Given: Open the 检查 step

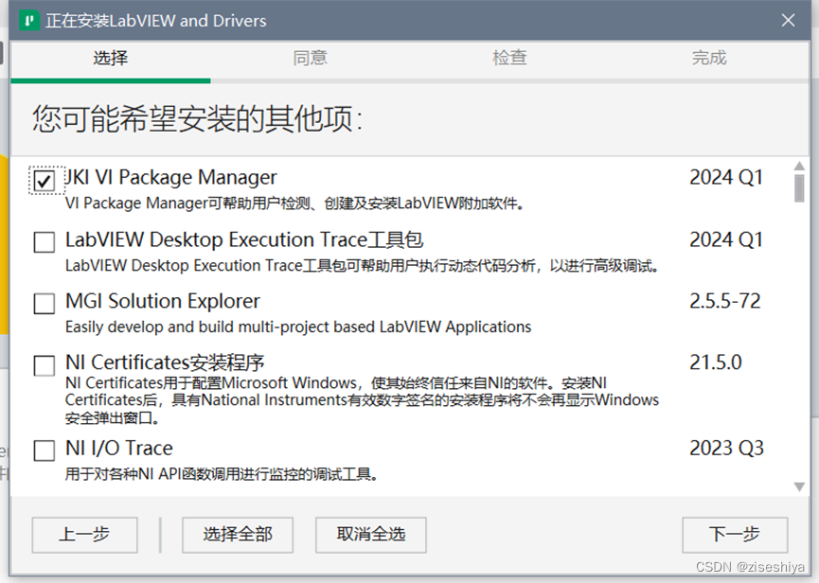Looking at the screenshot, I should pyautogui.click(x=509, y=58).
